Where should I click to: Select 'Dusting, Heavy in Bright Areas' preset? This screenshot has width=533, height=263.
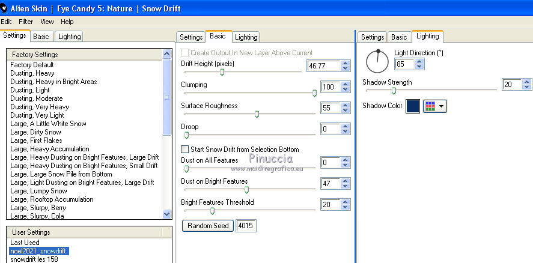[x=53, y=82]
